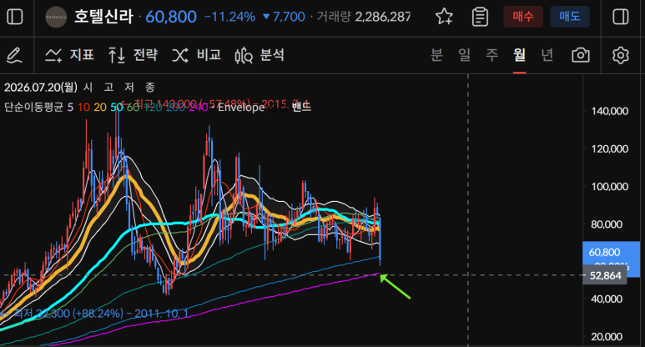Click the 밴드 band indicator label
Screen dimensions: 645x347
301,108
